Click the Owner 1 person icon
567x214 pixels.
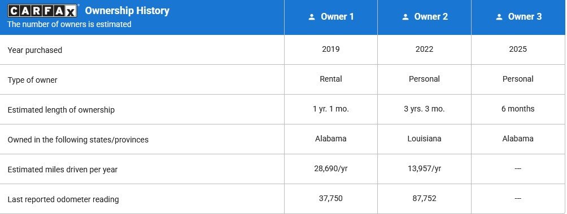click(x=312, y=17)
